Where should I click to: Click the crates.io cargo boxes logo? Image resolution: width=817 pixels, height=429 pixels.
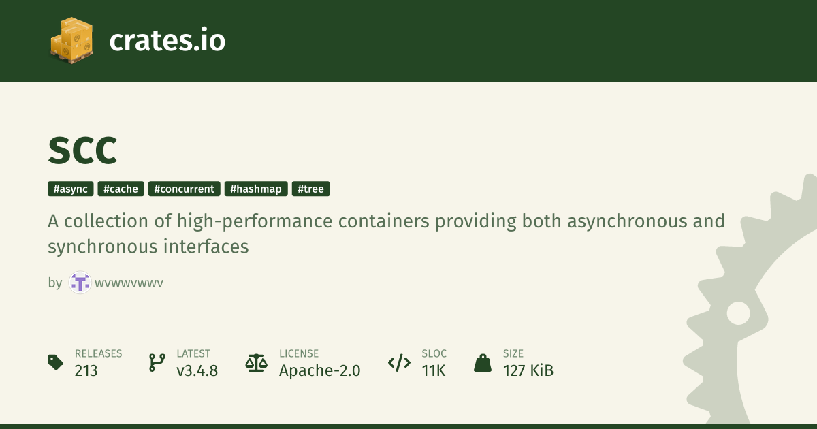pos(71,41)
